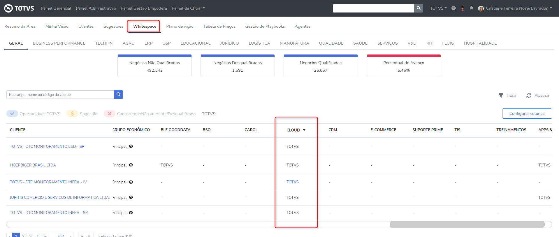The image size is (559, 237).
Task: Open the Tabela de Preços page
Action: pos(219,26)
